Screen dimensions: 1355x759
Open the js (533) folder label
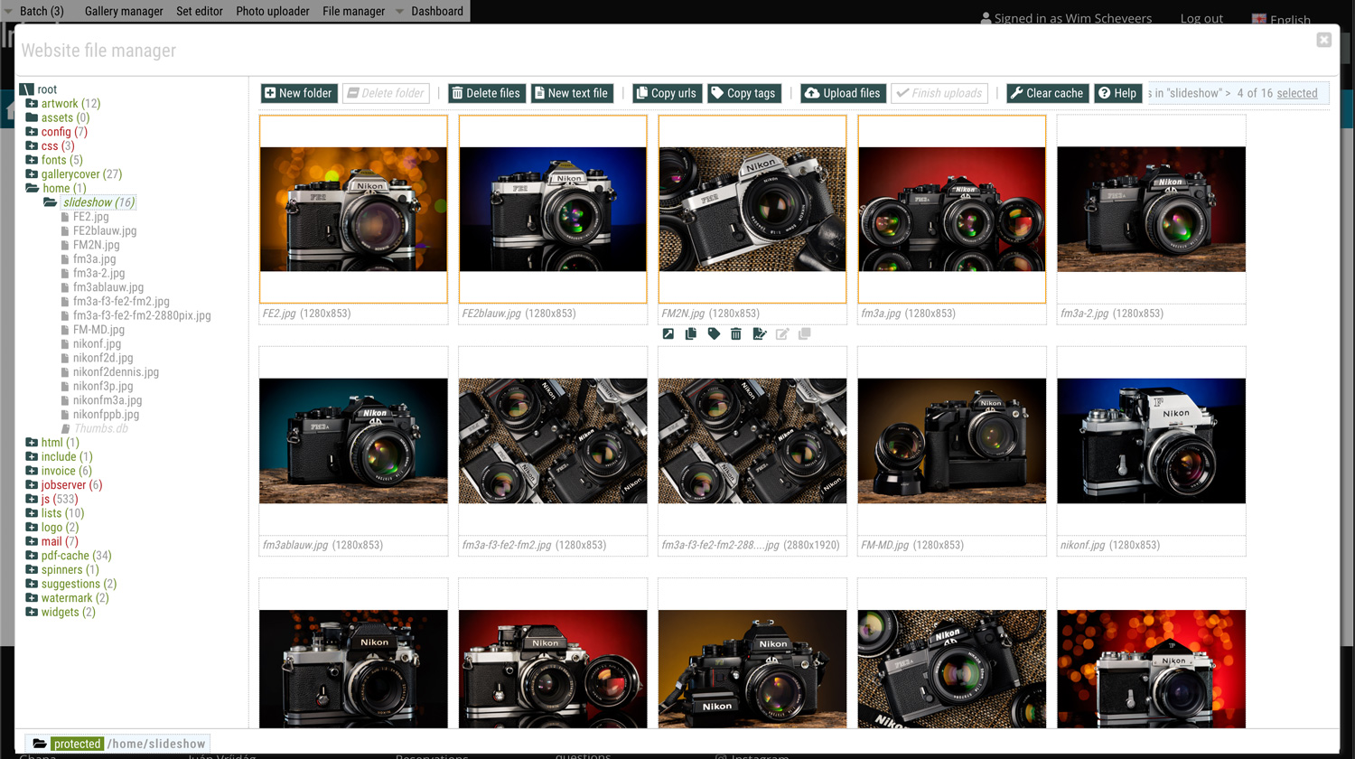[x=60, y=499]
